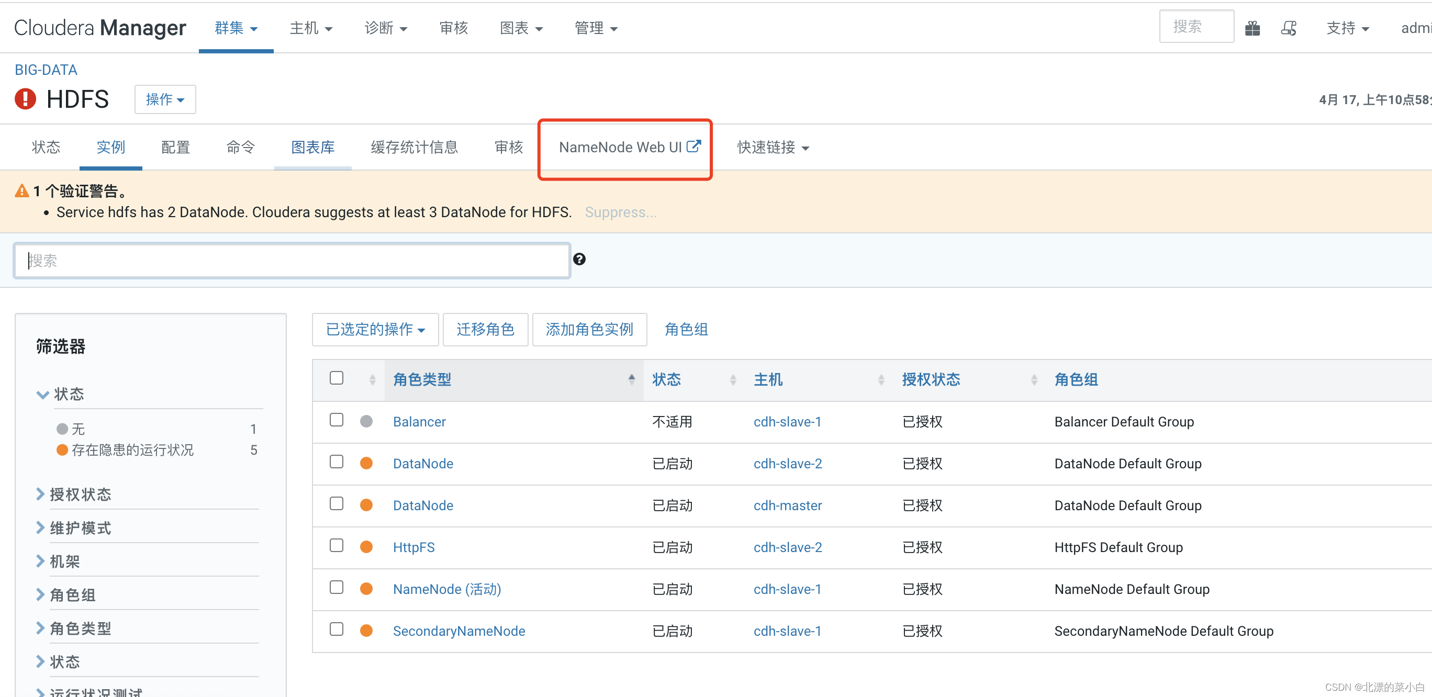The width and height of the screenshot is (1432, 697).
Task: Click the orange health dot for HttpFS
Action: tap(366, 547)
